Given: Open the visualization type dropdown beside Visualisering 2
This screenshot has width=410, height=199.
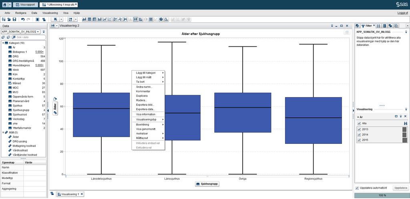Looking at the screenshot, I should (56, 26).
